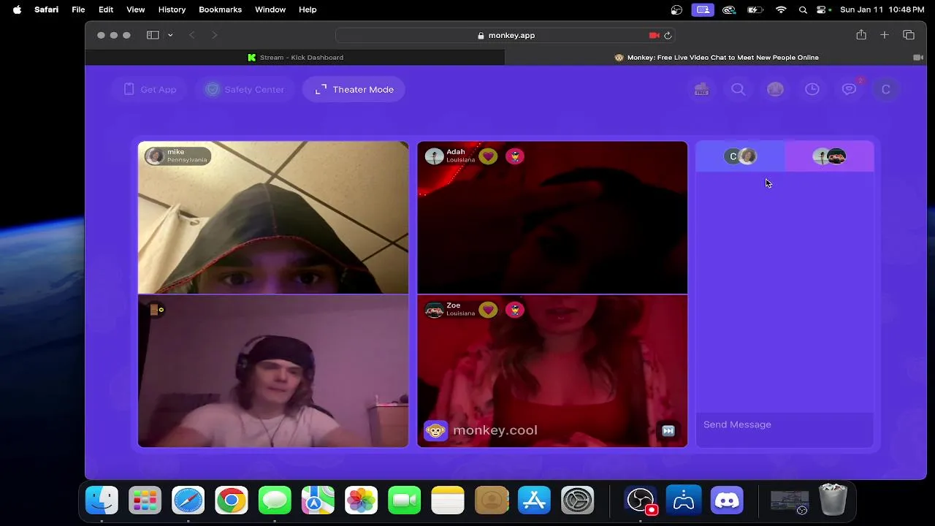Show Safari tab overview
Screen dimensions: 935x526
point(909,35)
